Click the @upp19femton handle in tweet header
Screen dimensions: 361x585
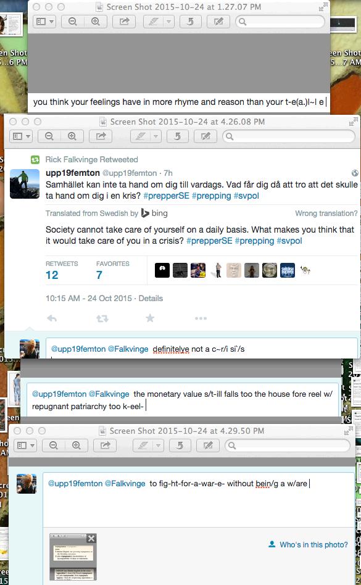130,173
